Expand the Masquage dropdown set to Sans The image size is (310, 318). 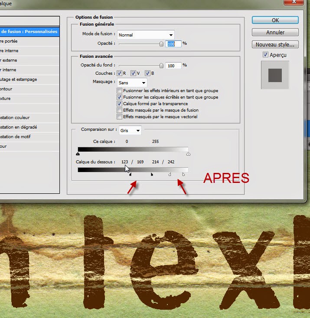point(132,82)
